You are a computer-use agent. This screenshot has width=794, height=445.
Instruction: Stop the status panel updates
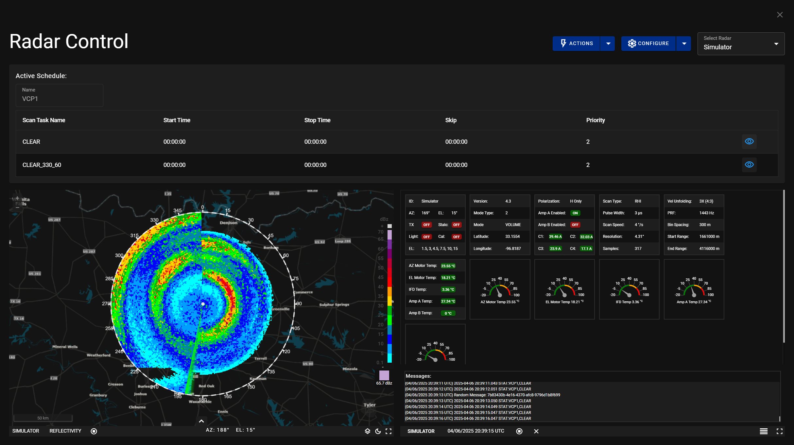[x=519, y=431]
